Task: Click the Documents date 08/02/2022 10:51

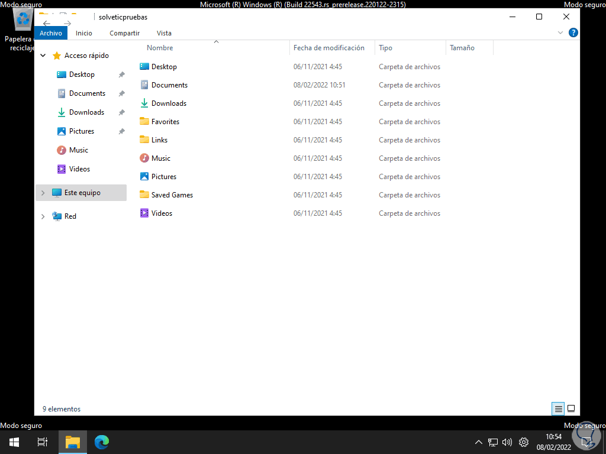Action: pyautogui.click(x=319, y=85)
